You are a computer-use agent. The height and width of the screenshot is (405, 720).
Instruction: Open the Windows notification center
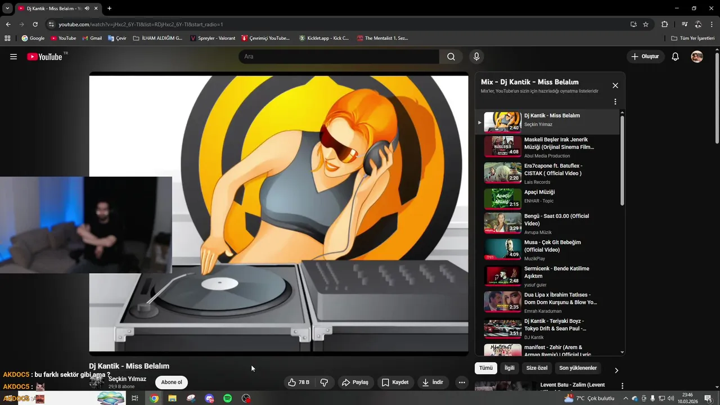click(708, 398)
